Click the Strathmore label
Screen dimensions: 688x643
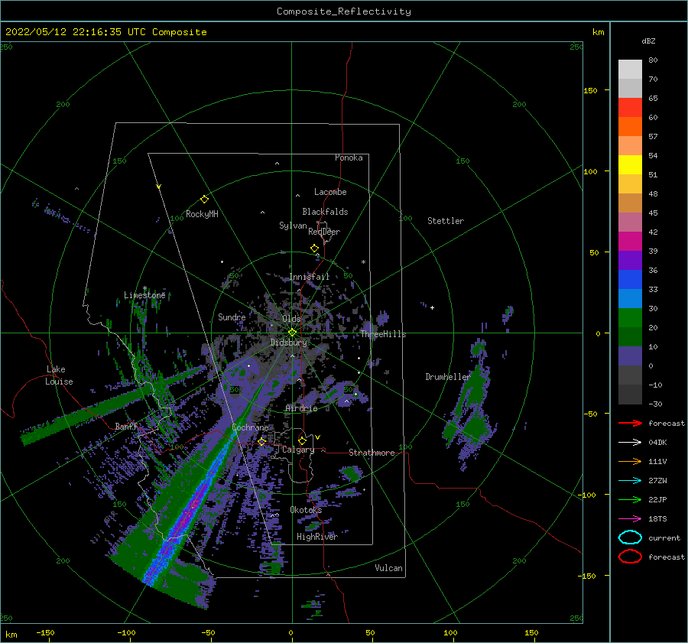tap(372, 453)
